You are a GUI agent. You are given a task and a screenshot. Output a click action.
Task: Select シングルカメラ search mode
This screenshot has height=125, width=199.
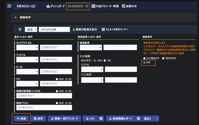[x=144, y=58]
